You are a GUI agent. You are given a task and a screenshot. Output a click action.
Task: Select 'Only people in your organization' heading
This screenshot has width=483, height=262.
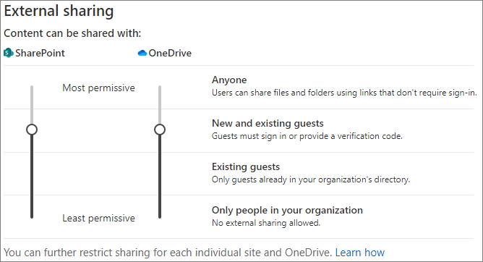point(287,210)
